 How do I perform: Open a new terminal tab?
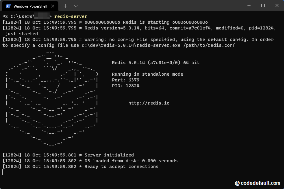65,6
